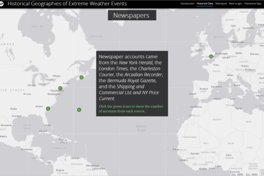Go to the Interactive App tab
The image size is (264, 176).
(253, 4)
